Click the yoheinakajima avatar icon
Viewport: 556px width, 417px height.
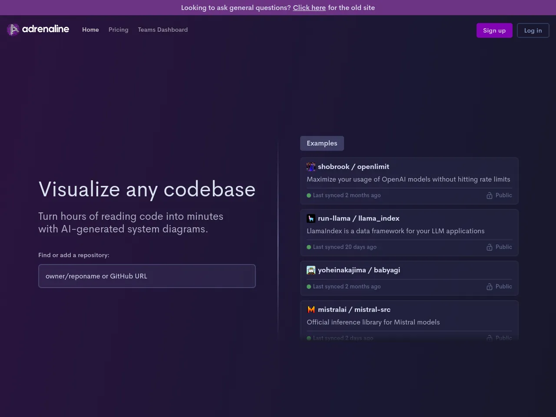[311, 270]
